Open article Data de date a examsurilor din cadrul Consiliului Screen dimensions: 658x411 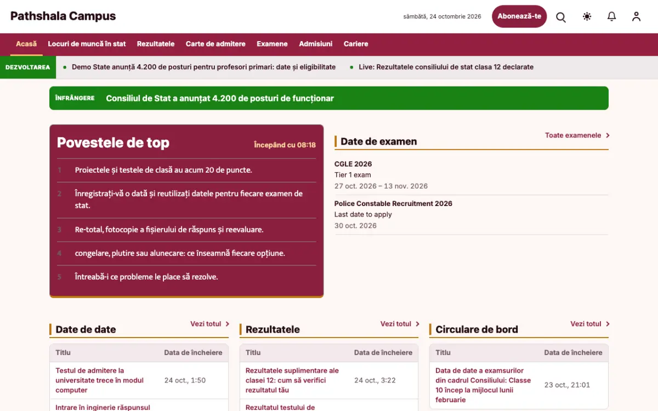[483, 385]
